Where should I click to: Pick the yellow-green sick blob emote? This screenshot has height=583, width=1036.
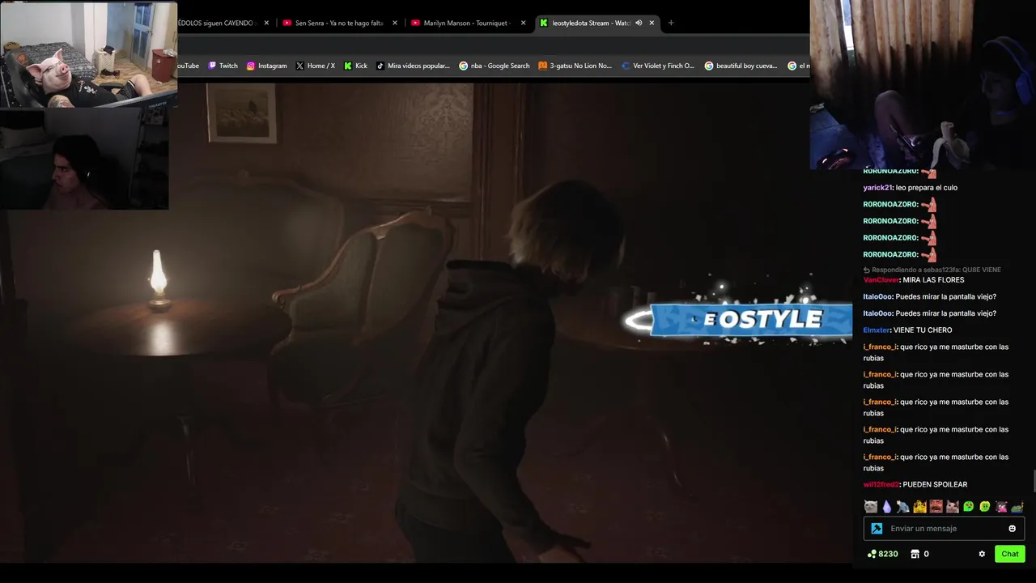(985, 507)
